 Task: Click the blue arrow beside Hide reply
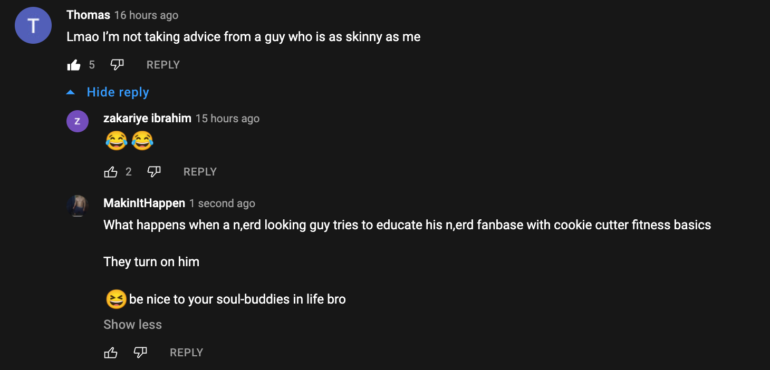click(70, 92)
